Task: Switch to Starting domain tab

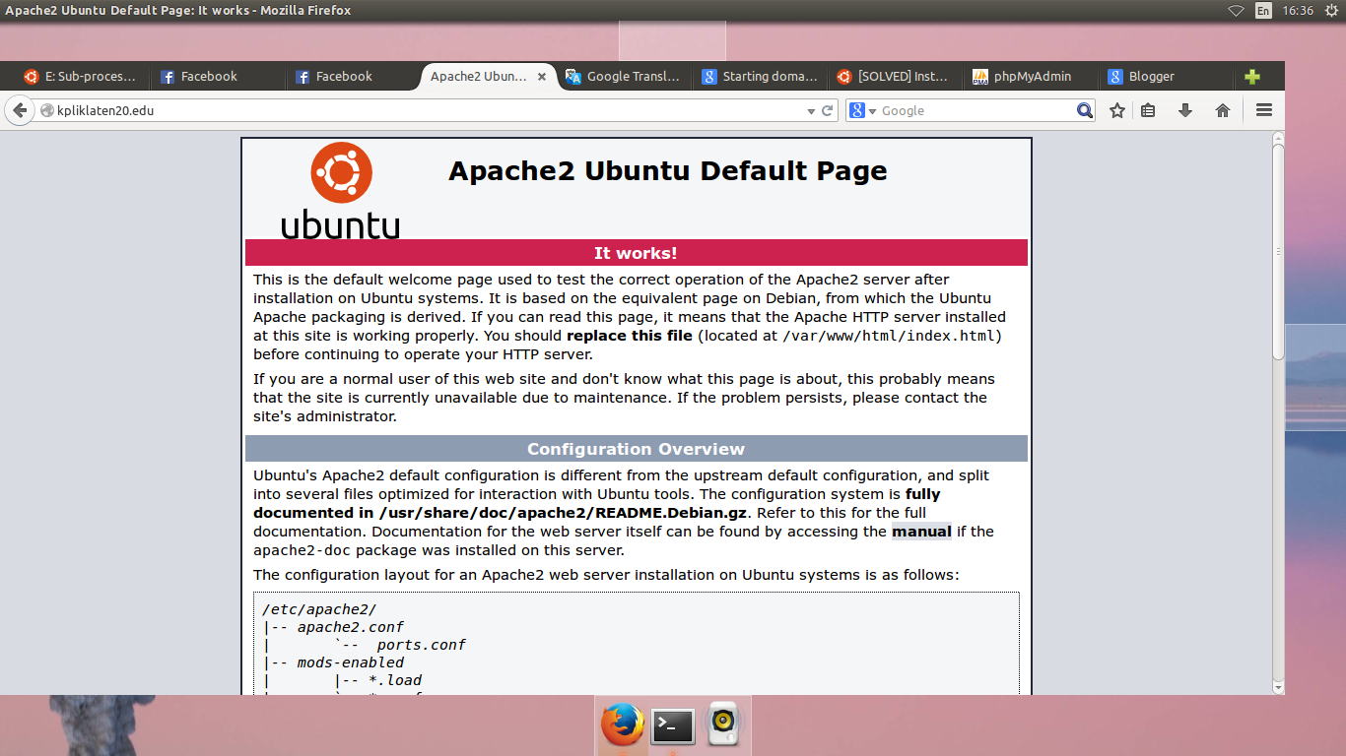Action: [759, 77]
